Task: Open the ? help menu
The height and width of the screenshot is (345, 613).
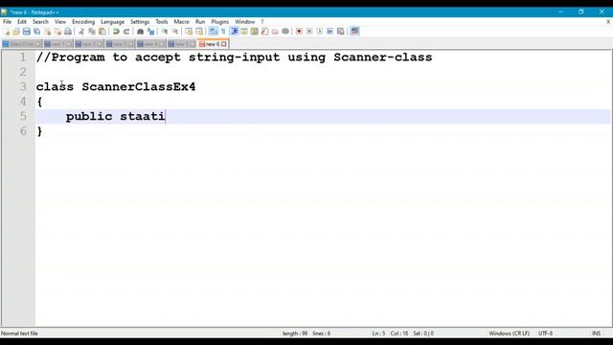Action: pyautogui.click(x=262, y=22)
